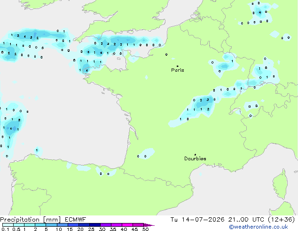Click the Precipitation [mm] title text
This screenshot has width=298, height=231.
(x=31, y=220)
